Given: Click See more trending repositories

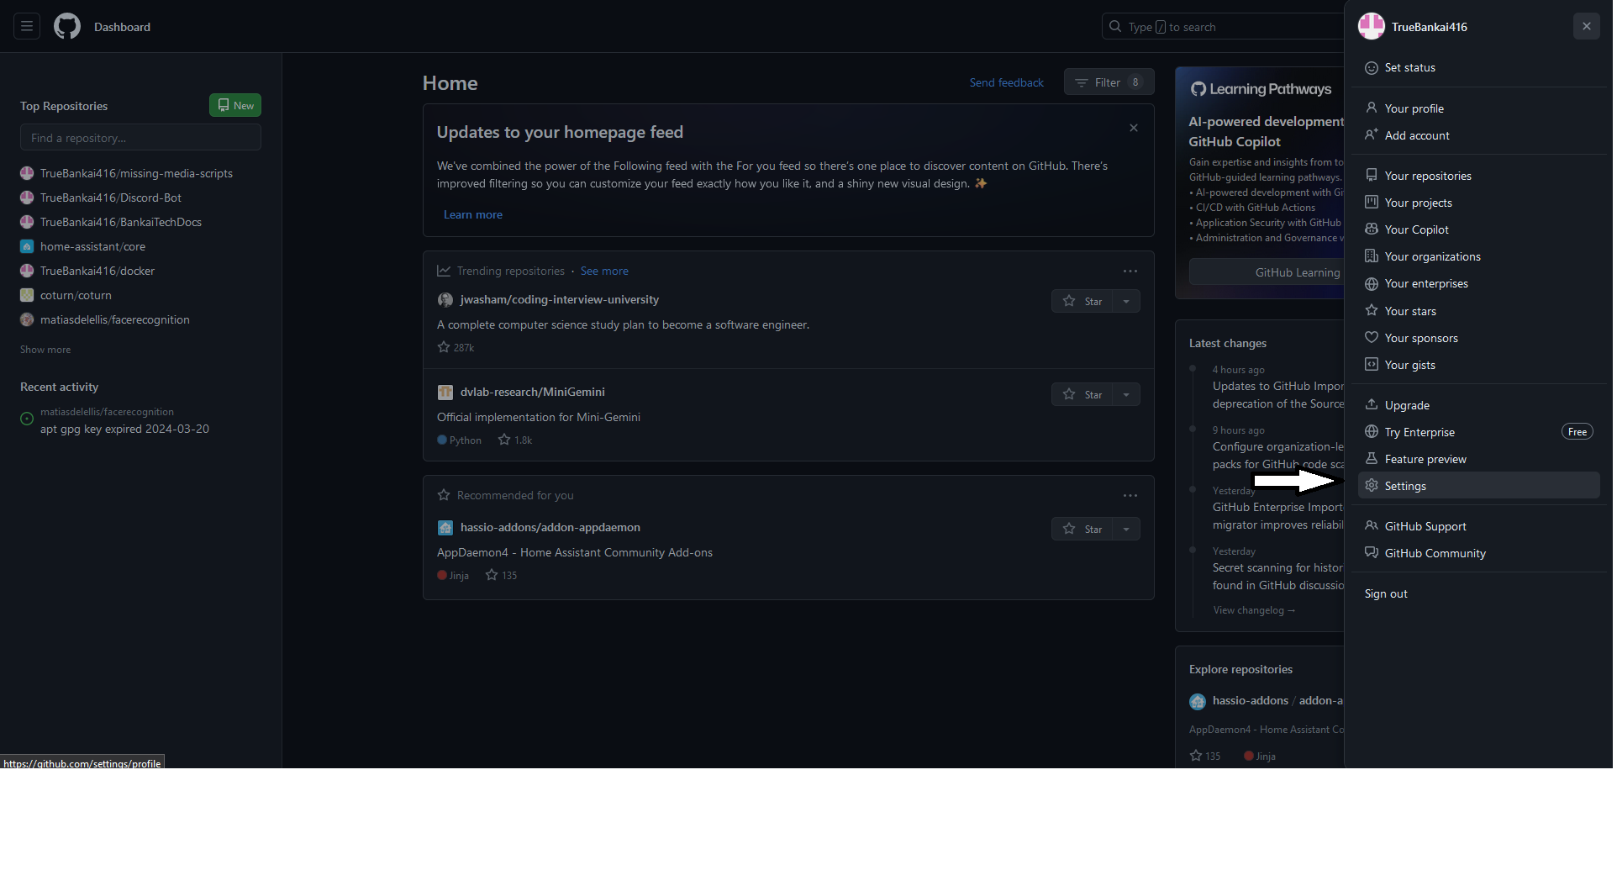Looking at the screenshot, I should click(x=604, y=271).
